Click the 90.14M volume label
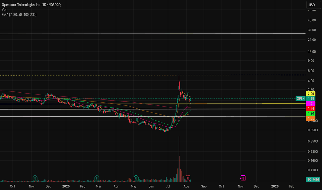 (313, 179)
